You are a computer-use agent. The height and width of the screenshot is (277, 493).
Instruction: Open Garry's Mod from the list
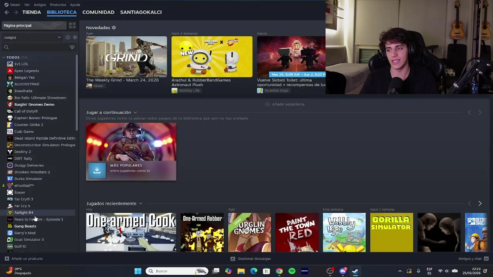(25, 233)
